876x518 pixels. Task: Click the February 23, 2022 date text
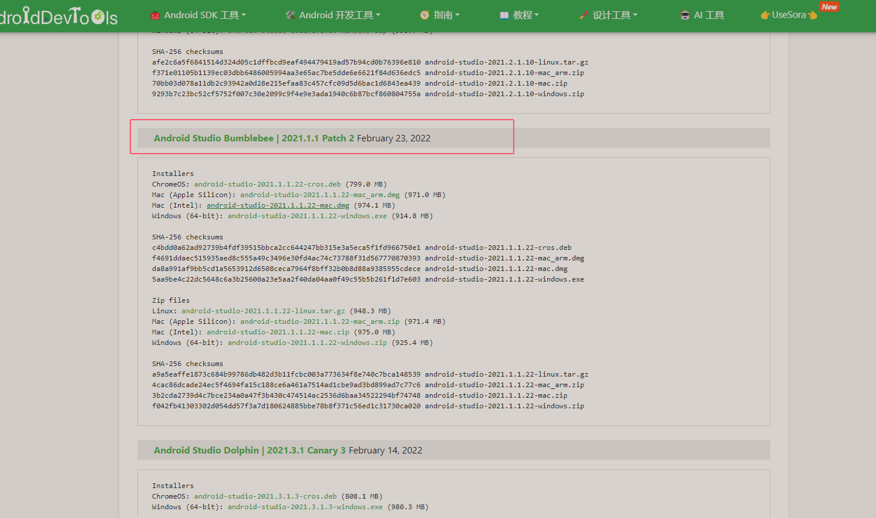click(x=394, y=138)
